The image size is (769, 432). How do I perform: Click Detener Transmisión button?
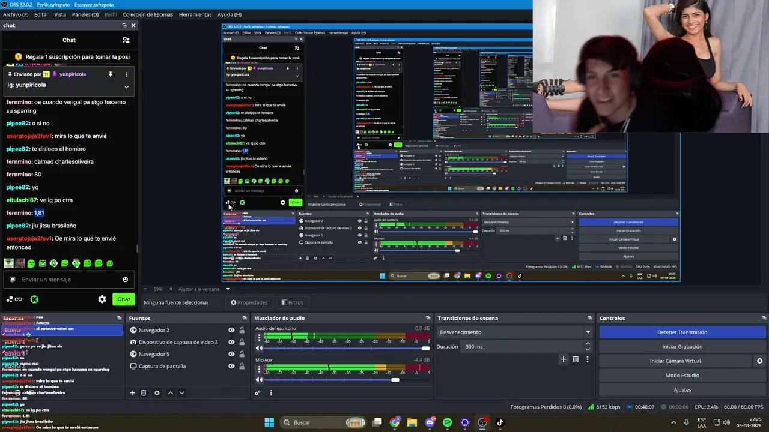pos(682,332)
